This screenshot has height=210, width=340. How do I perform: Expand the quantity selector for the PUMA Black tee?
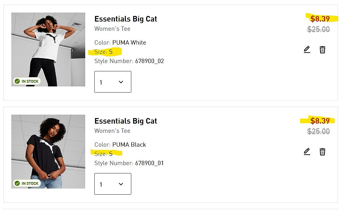(113, 184)
